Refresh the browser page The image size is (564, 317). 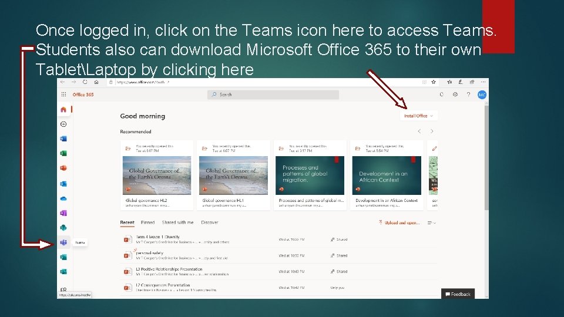[85, 82]
